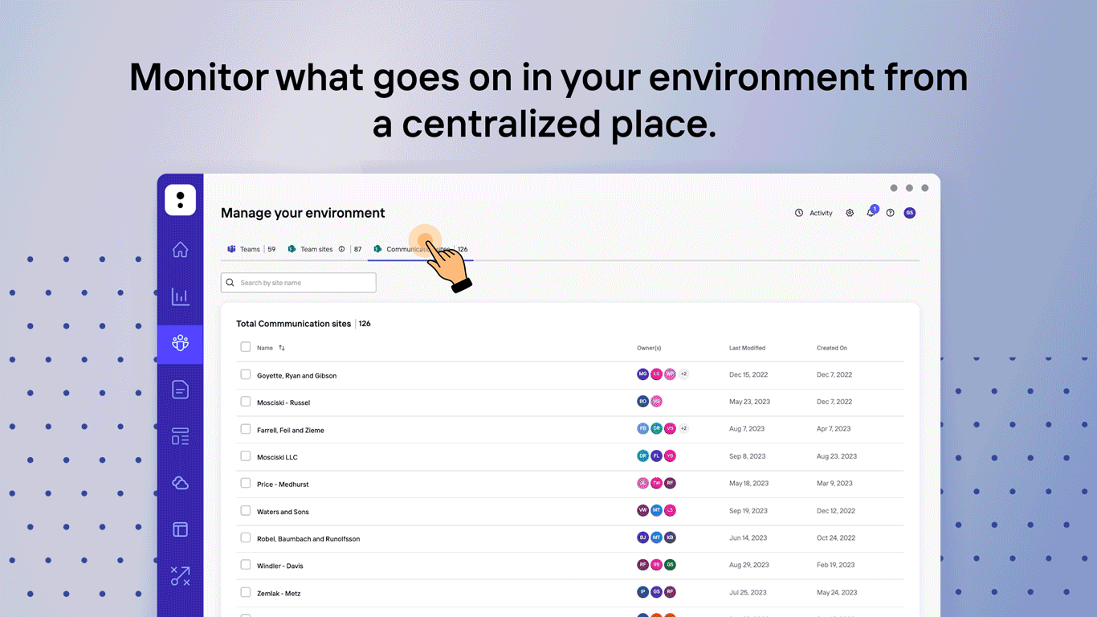The width and height of the screenshot is (1097, 617).
Task: Open the GS profile avatar
Action: coord(909,213)
